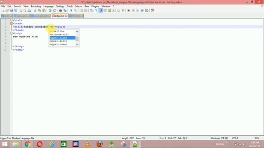
Task: Click the Open file toolbar icon
Action: [7, 11]
